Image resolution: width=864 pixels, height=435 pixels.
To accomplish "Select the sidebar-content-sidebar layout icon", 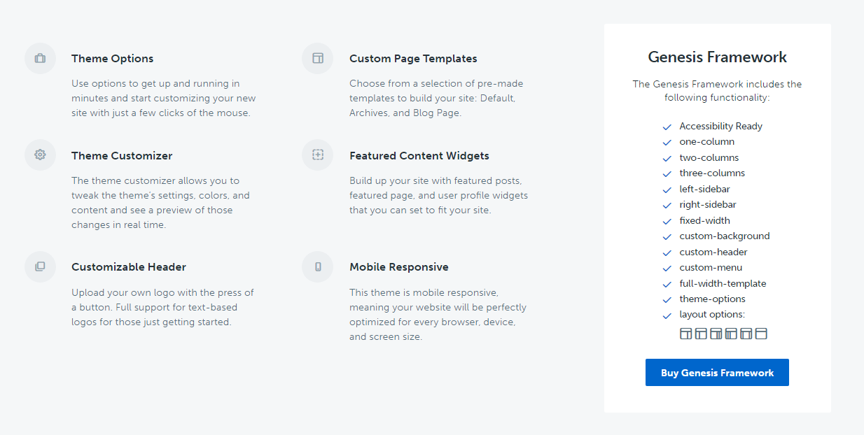I will [746, 334].
